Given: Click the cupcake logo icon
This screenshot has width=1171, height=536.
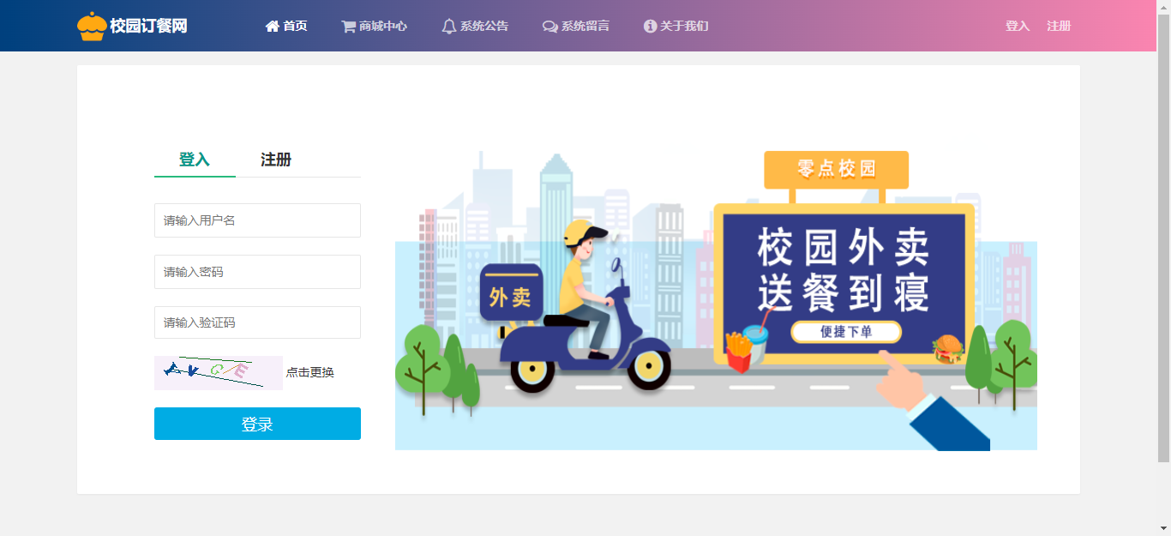Looking at the screenshot, I should pyautogui.click(x=92, y=27).
